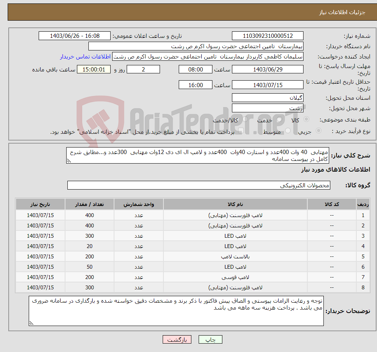
Task: Click the announcement date field 1403/06/26 - 16:08
Action: pyautogui.click(x=75, y=36)
